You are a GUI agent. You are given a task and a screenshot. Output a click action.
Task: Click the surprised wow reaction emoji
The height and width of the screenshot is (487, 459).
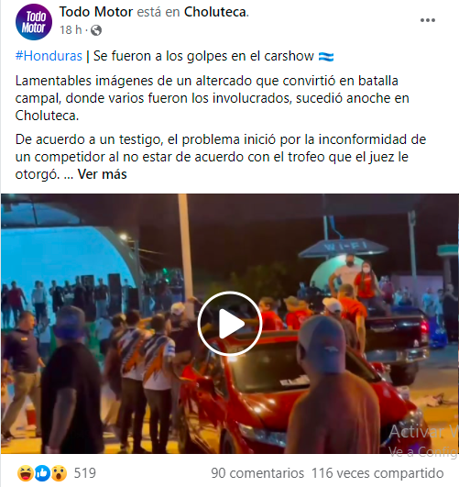59,473
